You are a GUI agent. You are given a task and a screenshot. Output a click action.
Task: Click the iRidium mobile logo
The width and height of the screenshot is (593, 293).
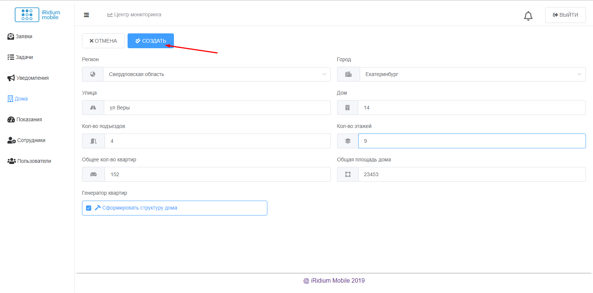click(x=37, y=15)
